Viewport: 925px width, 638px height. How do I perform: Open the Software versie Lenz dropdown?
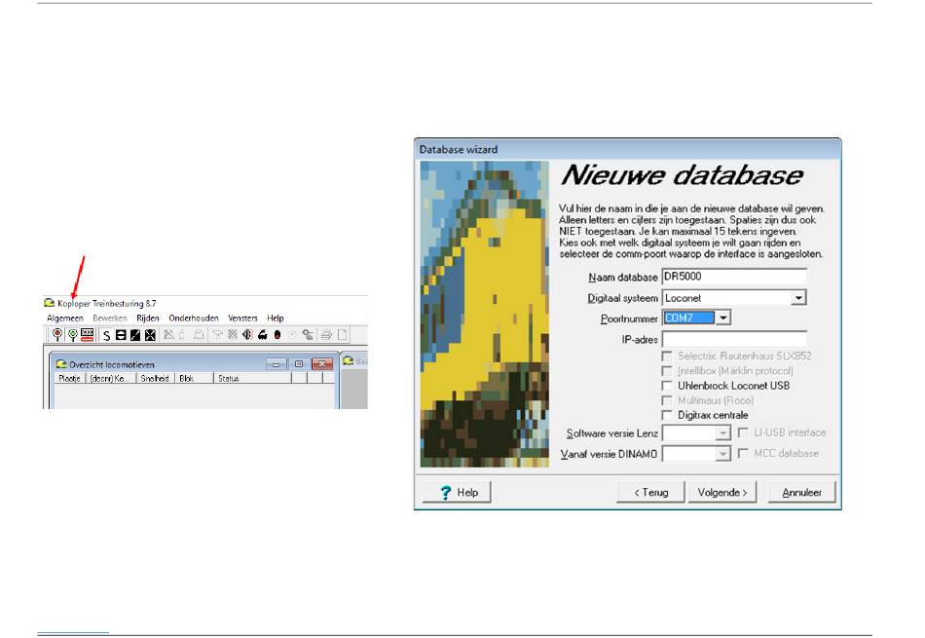coord(723,433)
